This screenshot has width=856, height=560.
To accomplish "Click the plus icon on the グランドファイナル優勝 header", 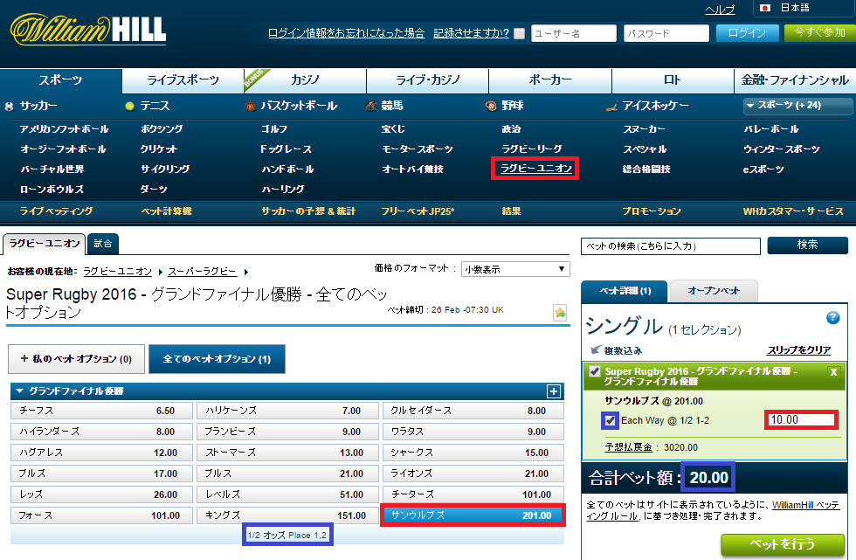I will [554, 391].
